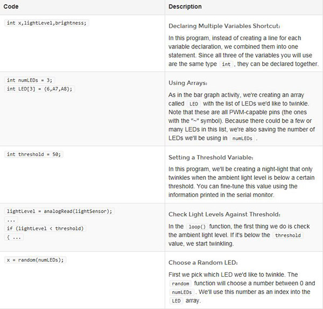The height and width of the screenshot is (309, 323).
Task: Select the "int numLEDs = 3;" code line
Action: point(29,80)
